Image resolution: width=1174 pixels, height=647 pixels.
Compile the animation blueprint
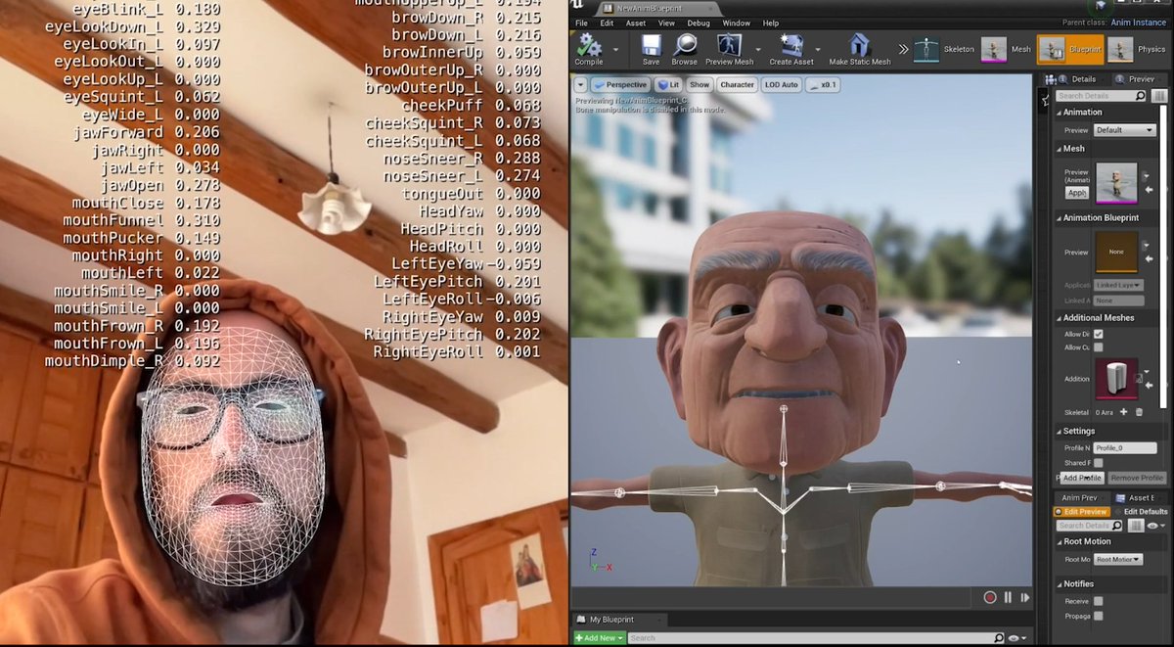click(589, 48)
